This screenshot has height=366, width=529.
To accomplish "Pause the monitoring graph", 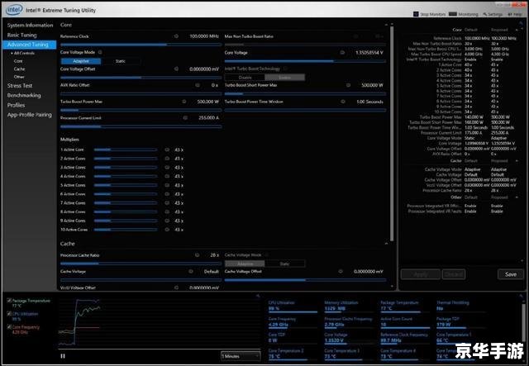I will [63, 356].
